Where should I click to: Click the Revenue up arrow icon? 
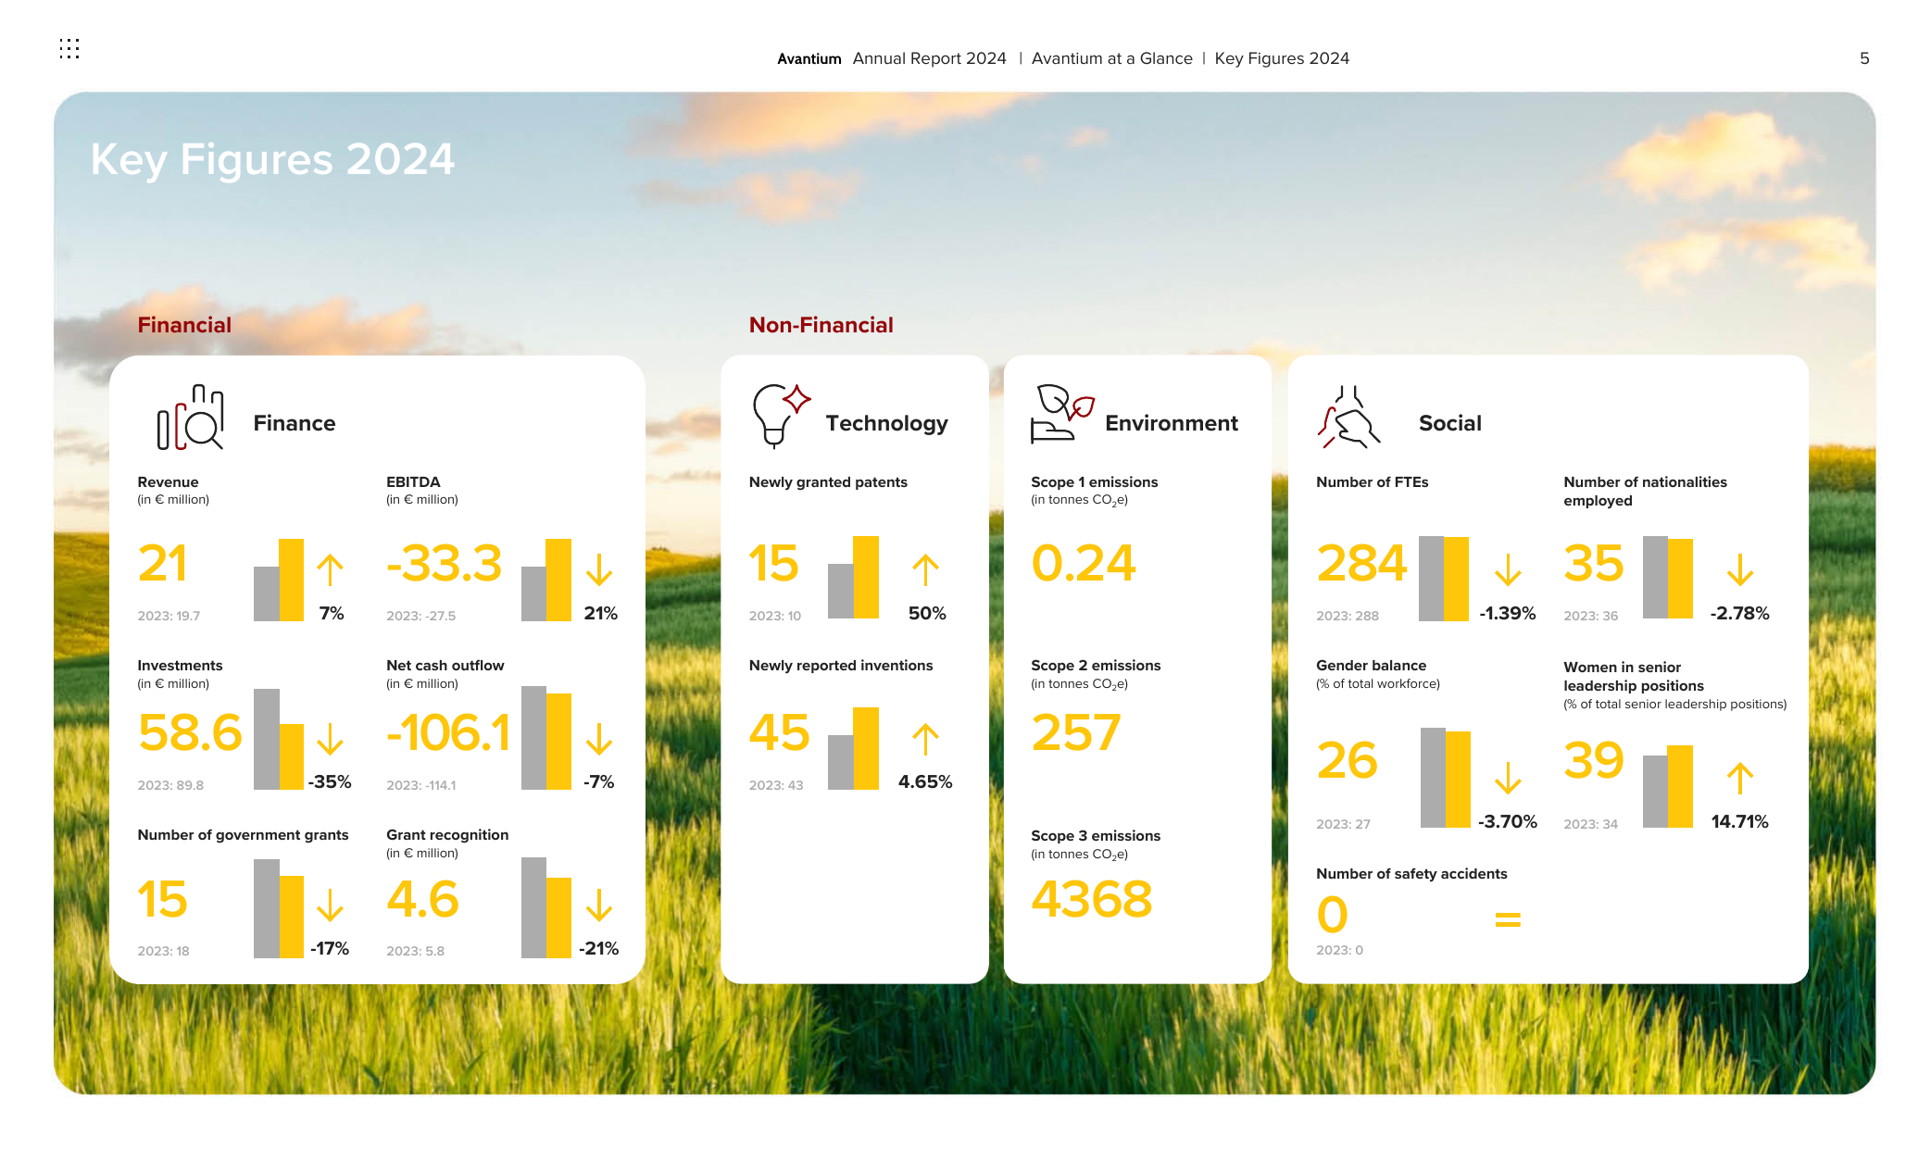click(331, 569)
